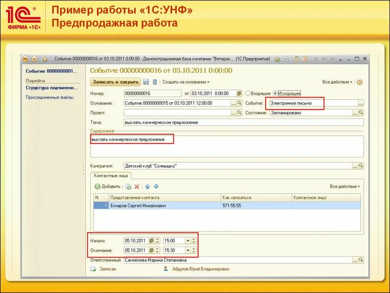Open calendar picker next to date 03.10.2011 0:00:00

(239, 93)
